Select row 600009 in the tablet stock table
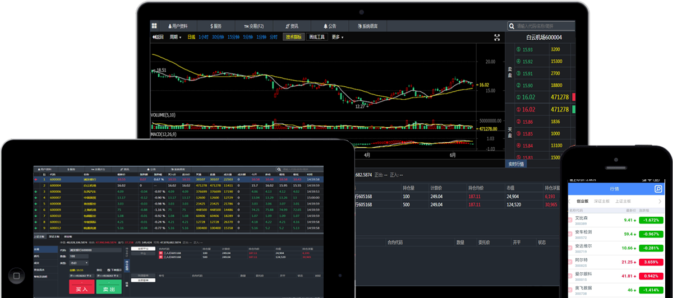The height and width of the screenshot is (298, 673). [x=178, y=209]
